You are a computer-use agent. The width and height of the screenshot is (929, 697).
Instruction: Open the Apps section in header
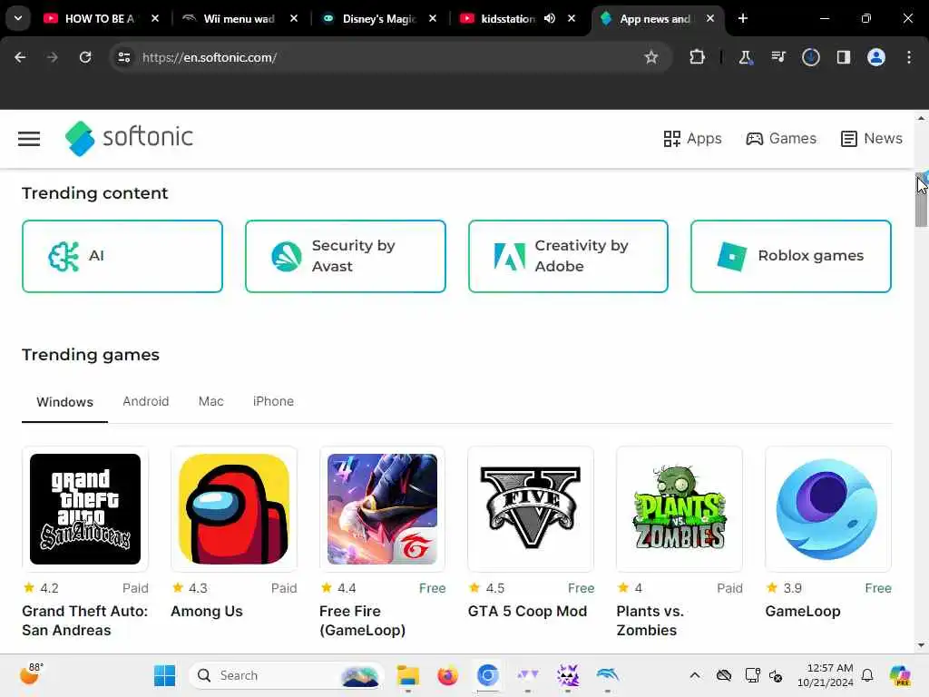pyautogui.click(x=692, y=139)
